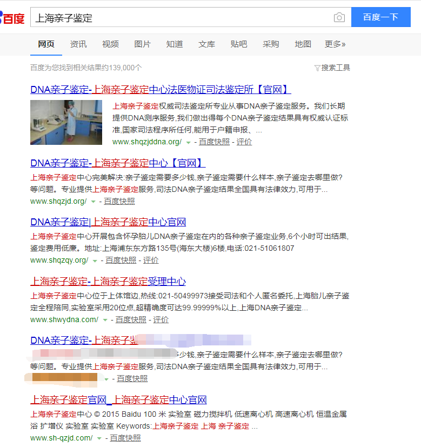Open 百度快照 for www.shqzqy.org result
Viewport: 421px width, 447px height.
[x=121, y=261]
